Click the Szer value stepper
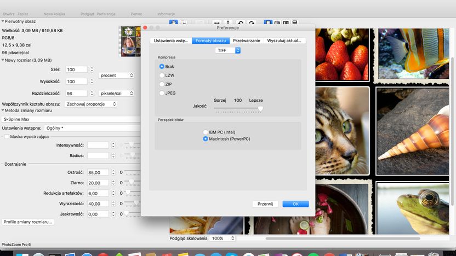Screen dimensions: 456x256 pos(92,69)
